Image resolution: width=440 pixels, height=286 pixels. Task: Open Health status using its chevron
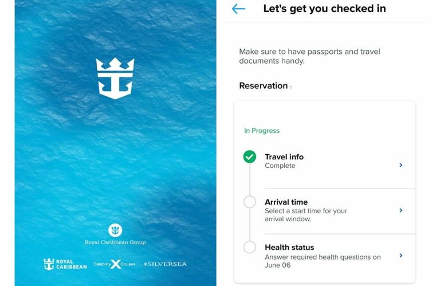click(400, 256)
